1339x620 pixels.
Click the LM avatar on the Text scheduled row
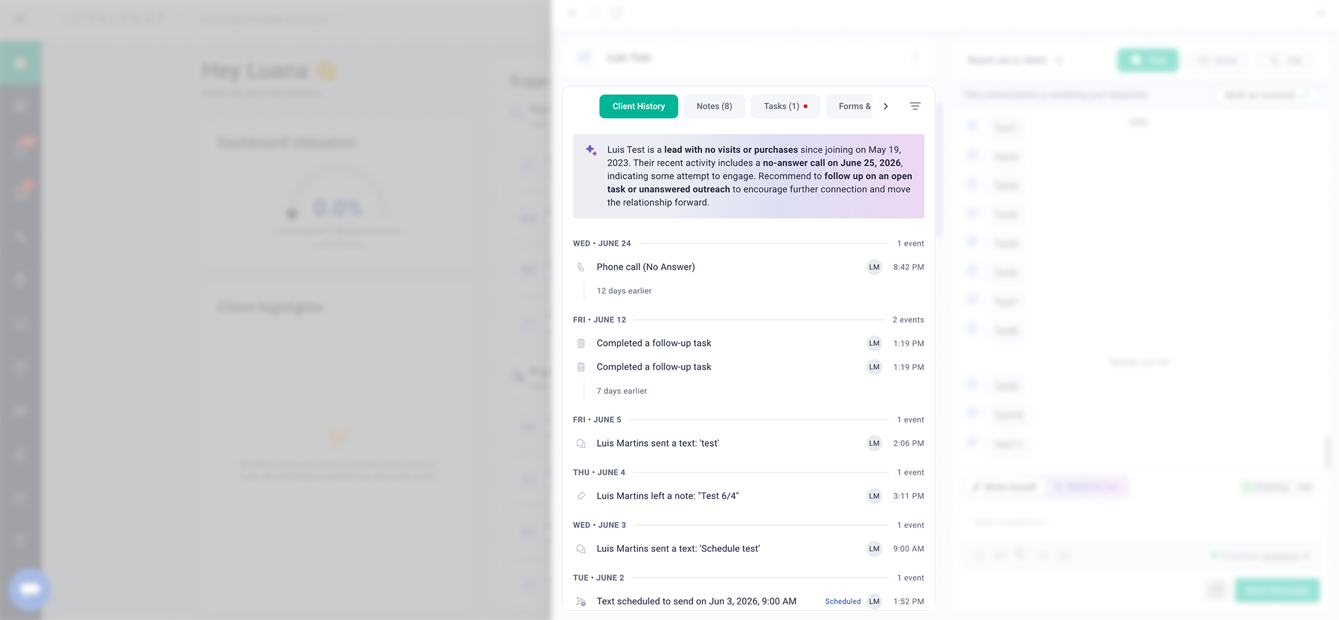click(874, 601)
